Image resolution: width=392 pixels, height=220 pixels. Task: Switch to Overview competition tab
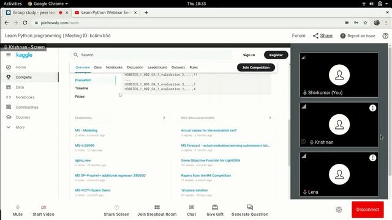pyautogui.click(x=83, y=67)
